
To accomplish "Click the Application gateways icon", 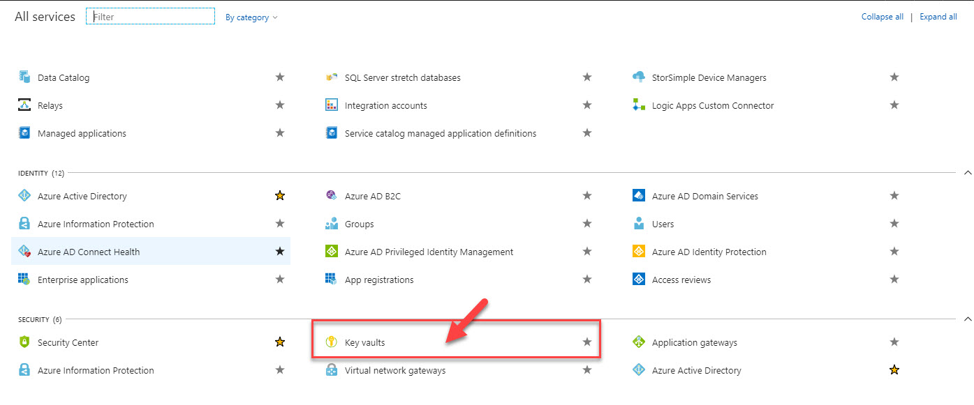I will 639,342.
